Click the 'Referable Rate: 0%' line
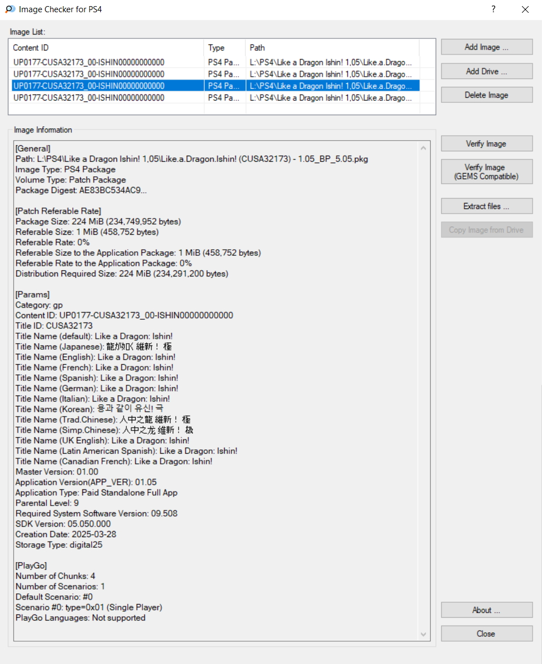Image resolution: width=542 pixels, height=664 pixels. 52,242
